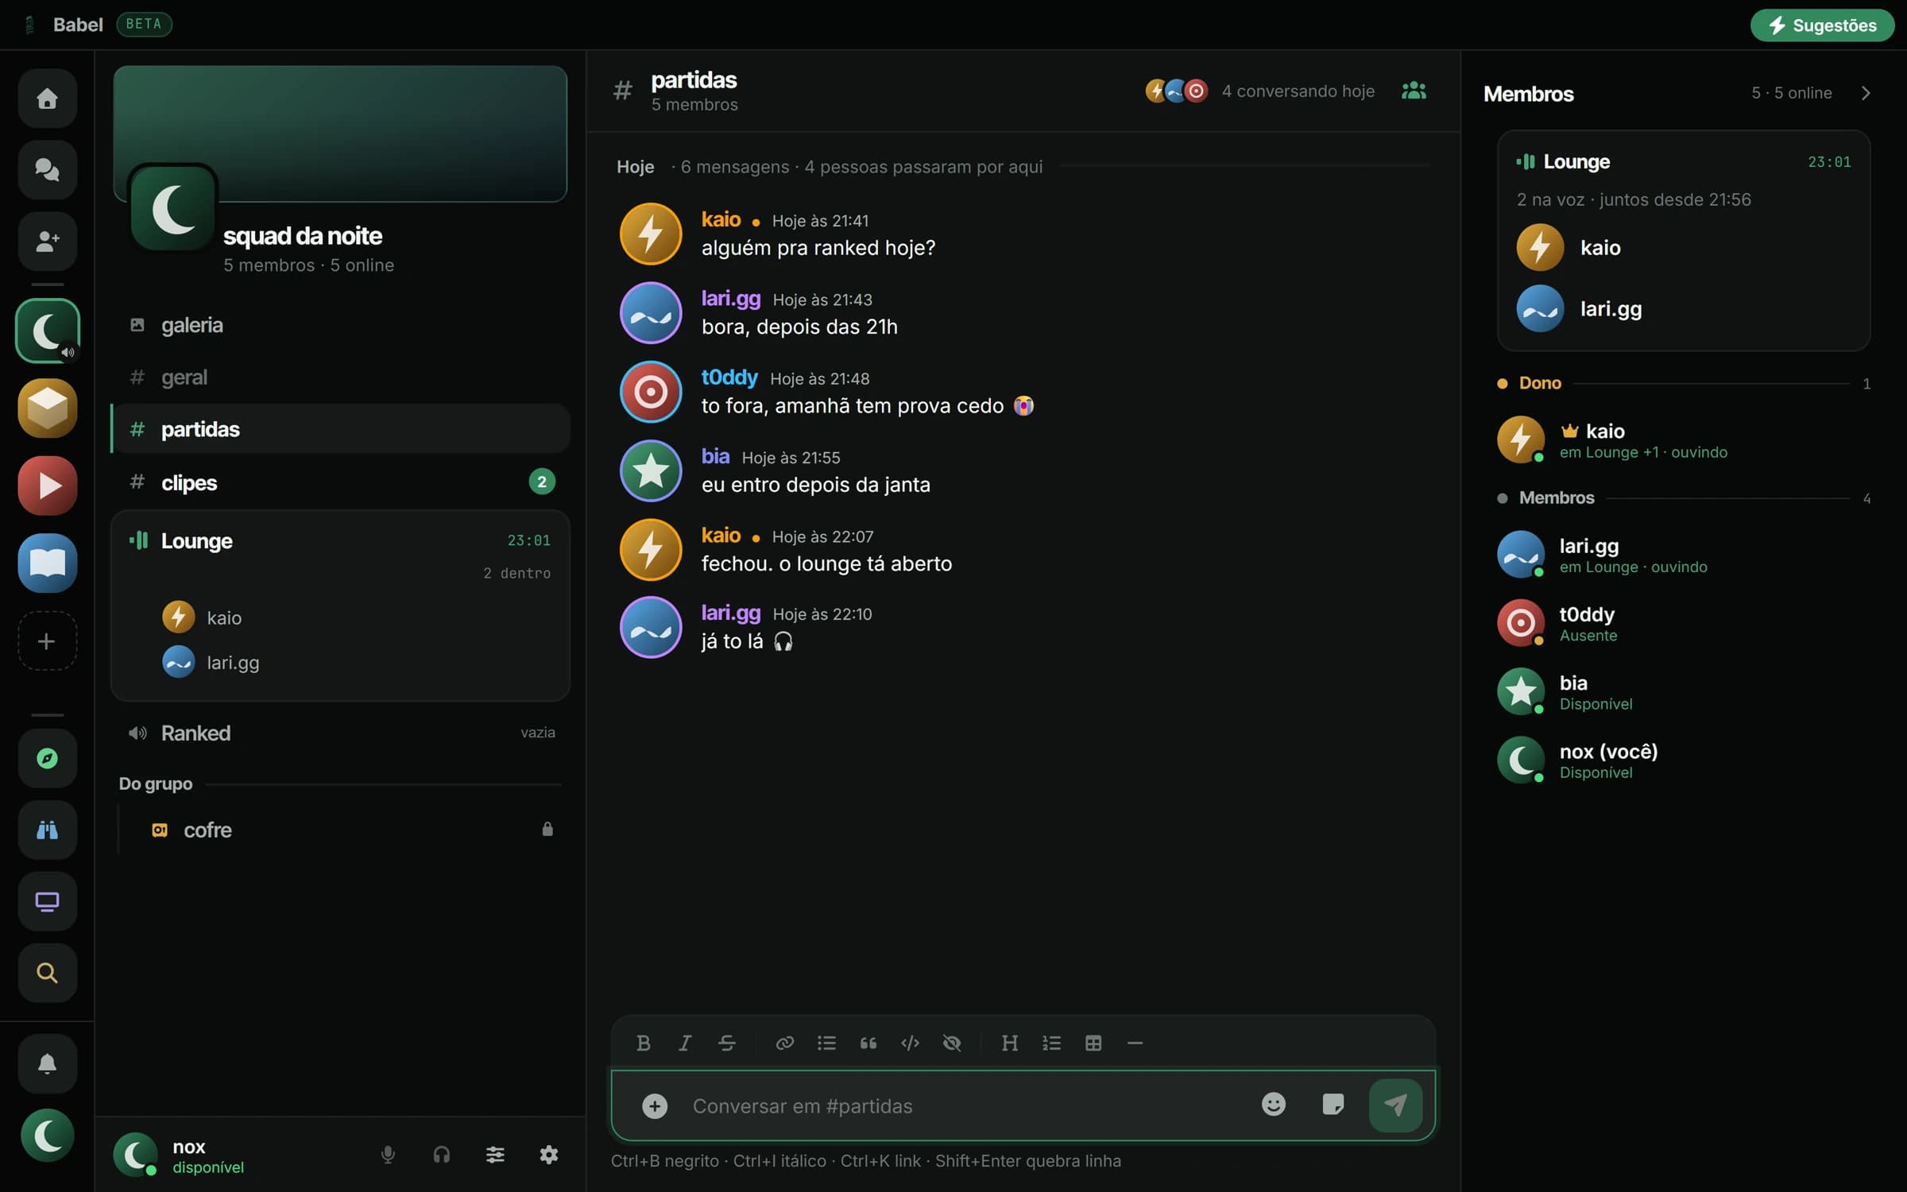
Task: Open search magnifier in sidebar
Action: (x=47, y=973)
